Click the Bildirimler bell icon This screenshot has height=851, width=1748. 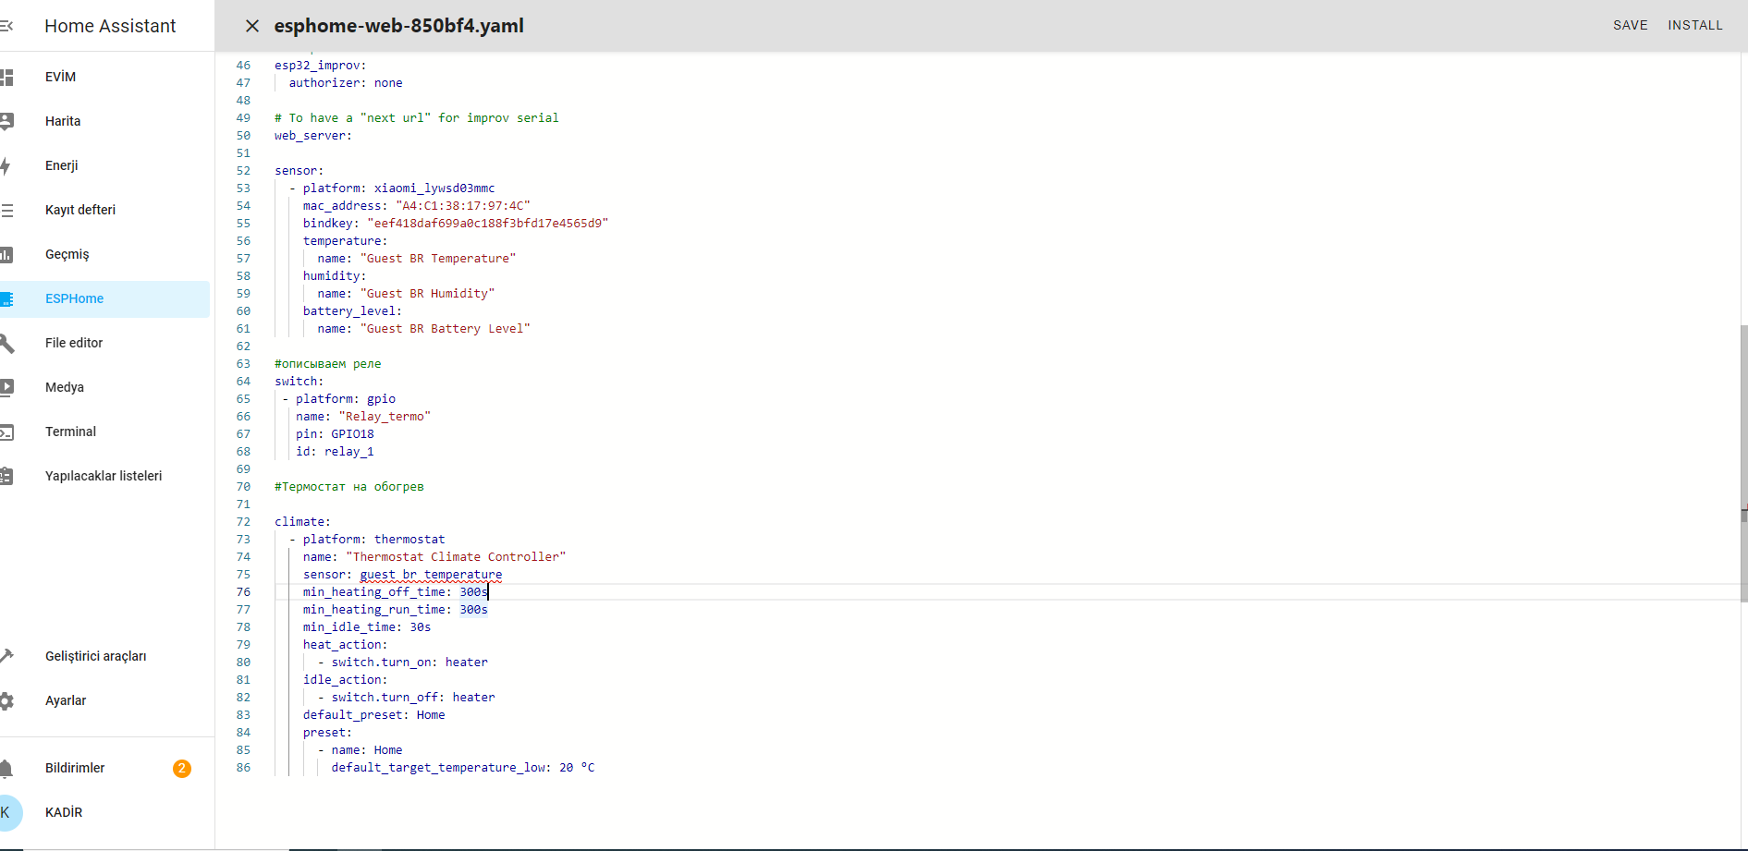(x=6, y=769)
